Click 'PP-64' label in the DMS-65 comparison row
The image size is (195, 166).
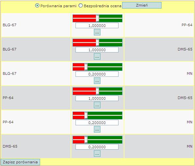(8, 98)
